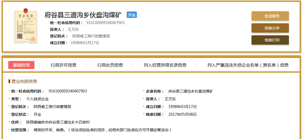The height and width of the screenshot is (139, 302).
Task: Select the 基础信息 tab
Action: point(21,65)
